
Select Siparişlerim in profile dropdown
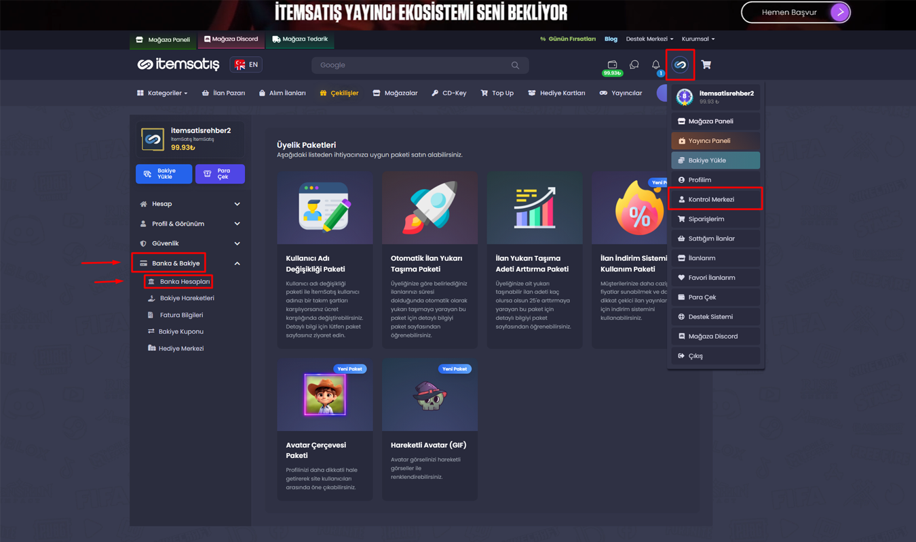pos(715,219)
